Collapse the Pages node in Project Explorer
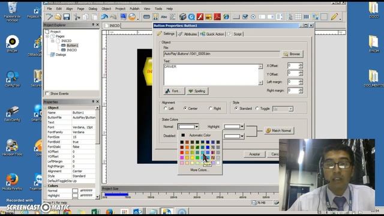The width and height of the screenshot is (384, 216). click(x=47, y=36)
